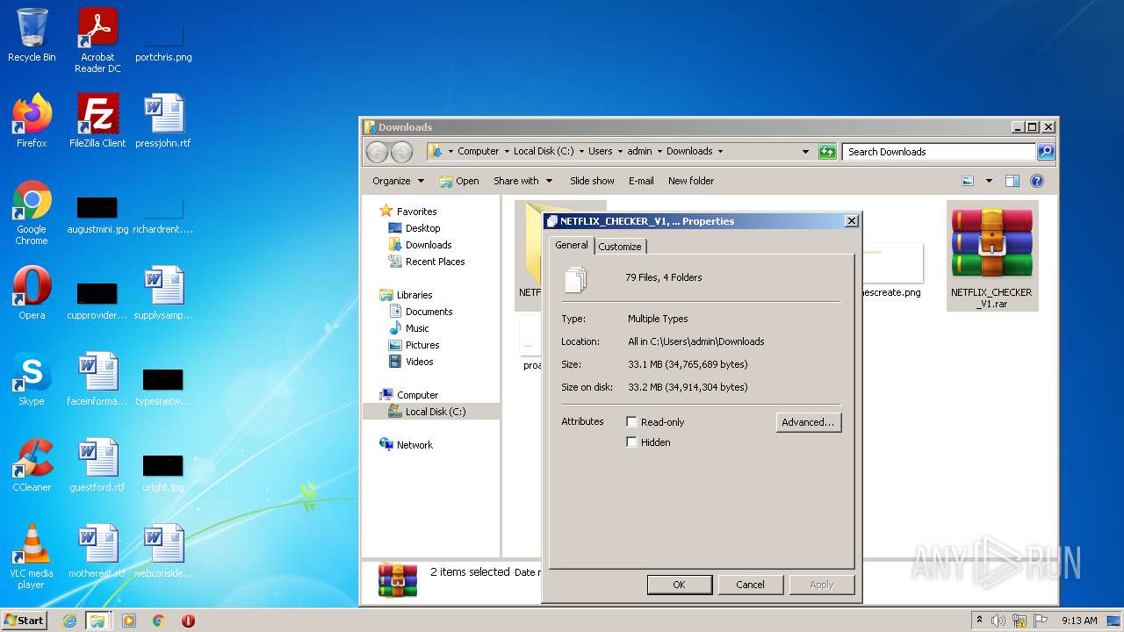1124x632 pixels.
Task: Change the view using the Explorer view icon
Action: 968,181
